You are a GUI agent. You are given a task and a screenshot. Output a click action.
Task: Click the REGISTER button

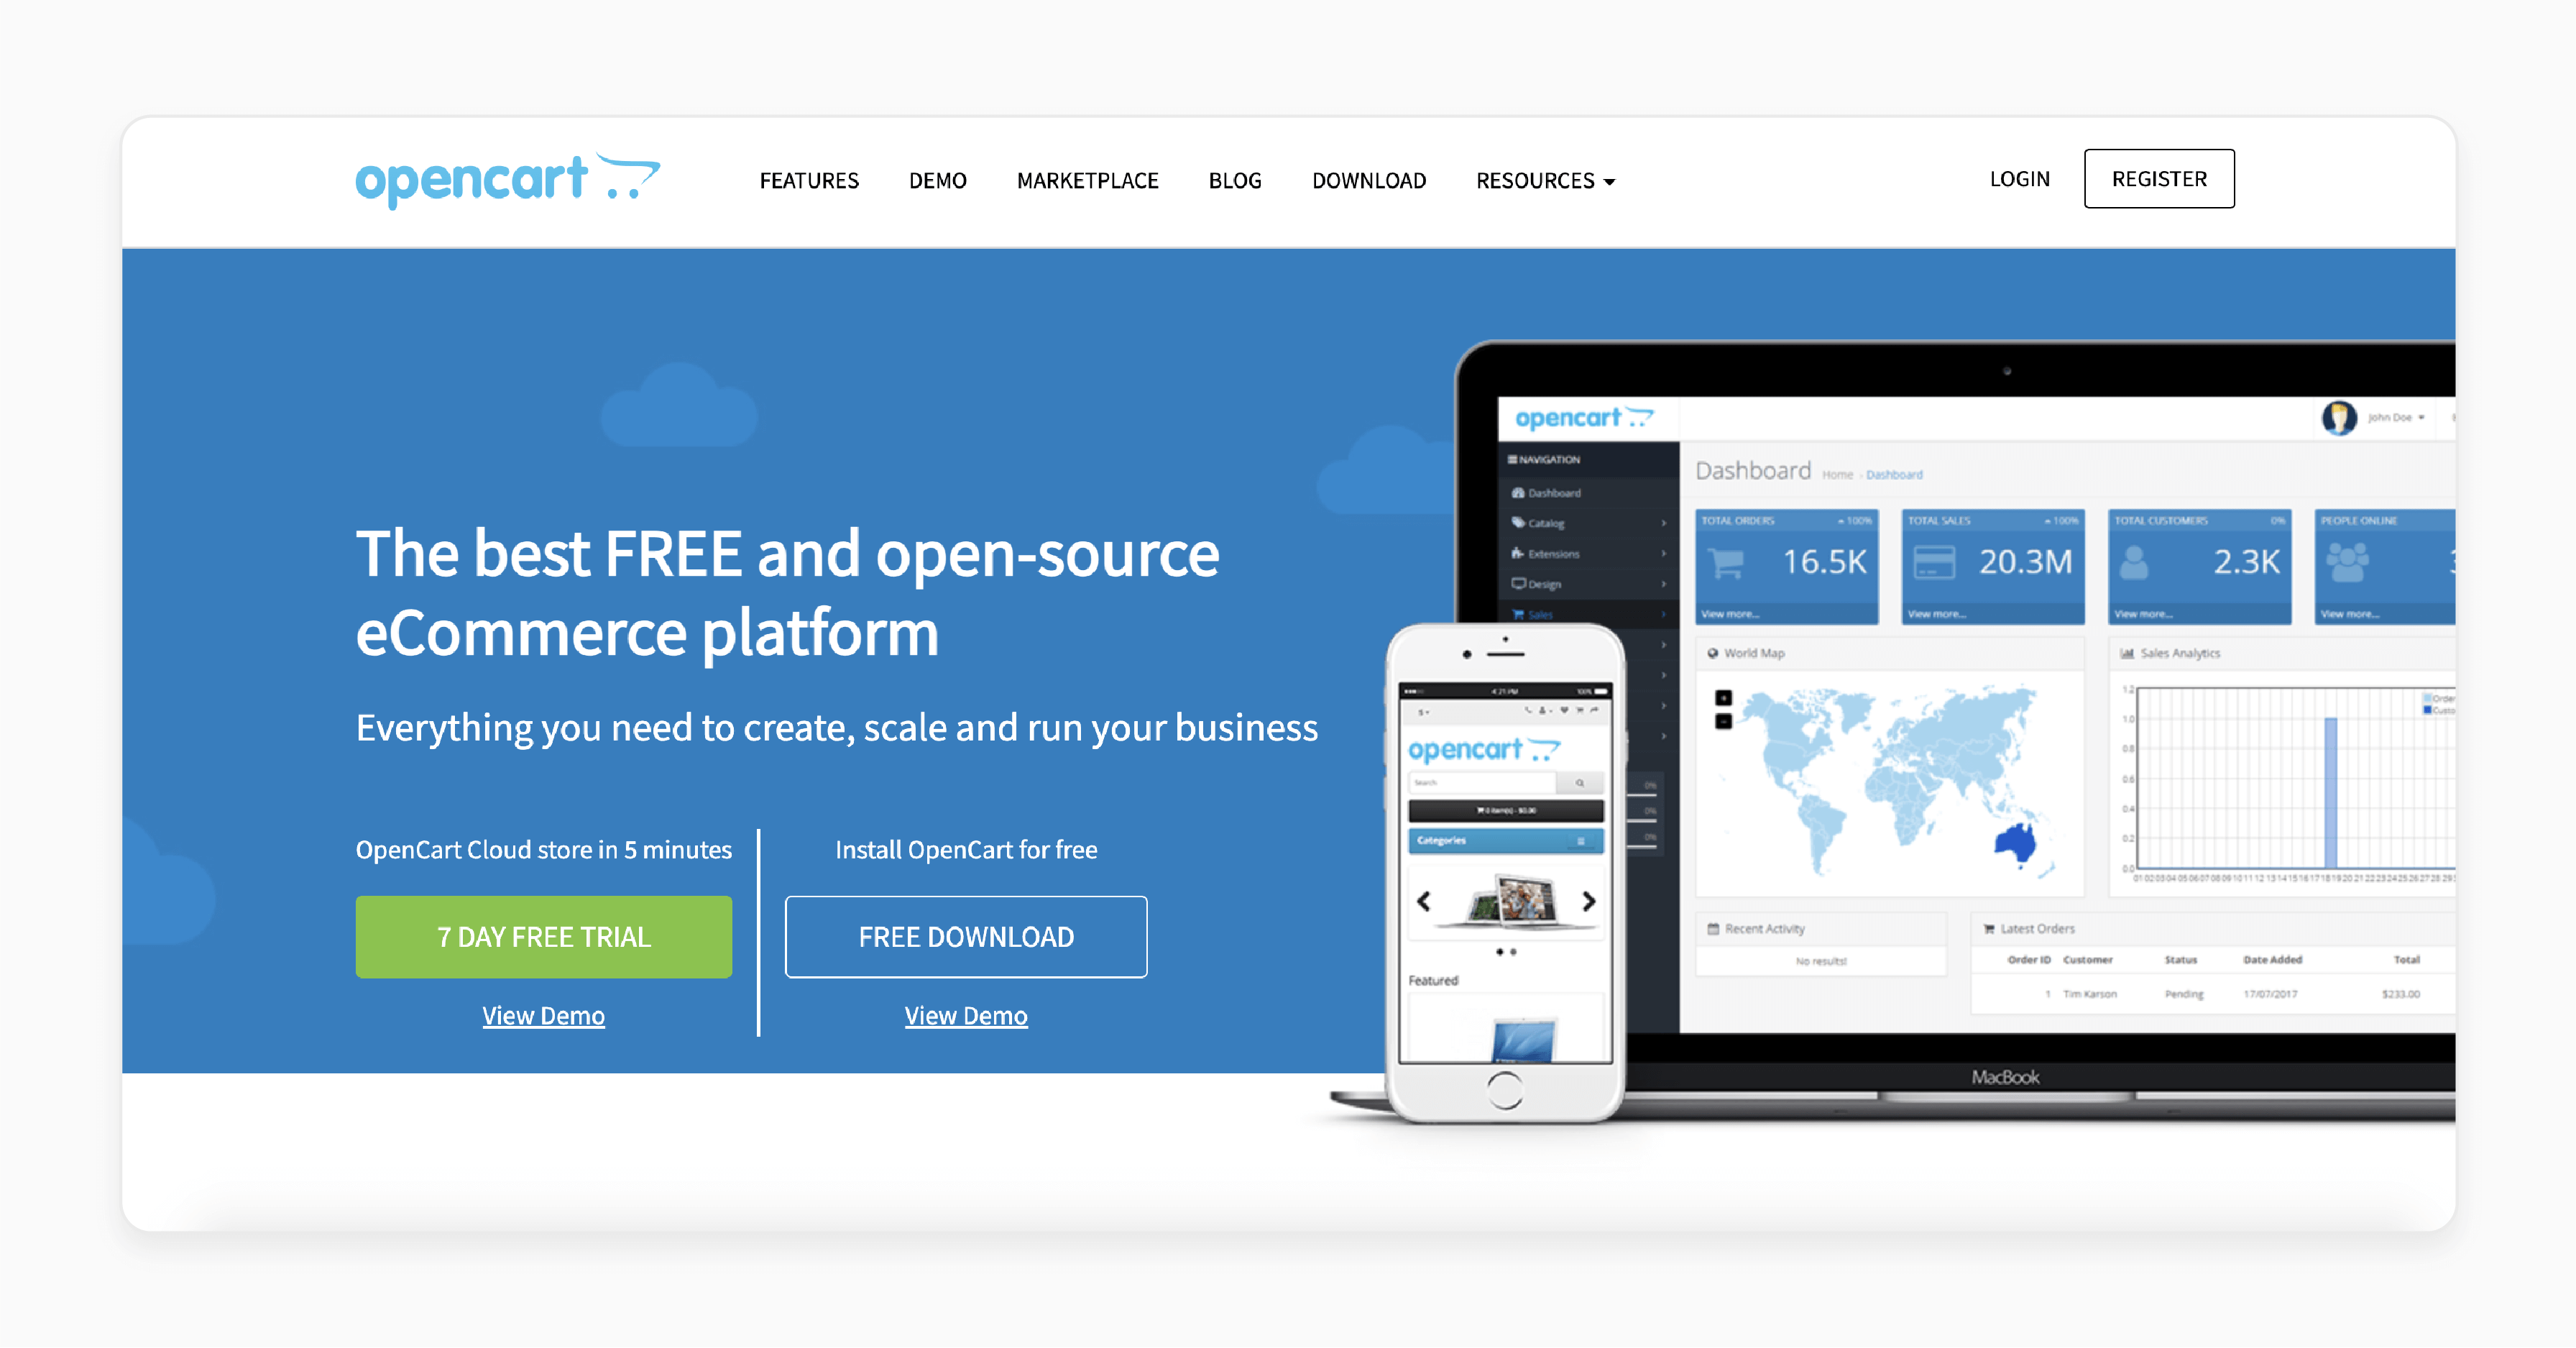coord(2157,179)
